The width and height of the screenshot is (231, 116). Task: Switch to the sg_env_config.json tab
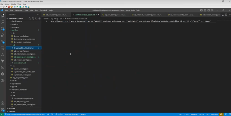(x=115, y=15)
